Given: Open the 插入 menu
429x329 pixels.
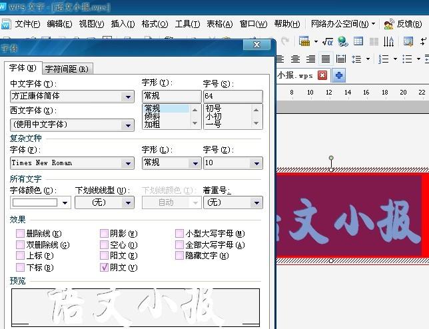Looking at the screenshot, I should 122,24.
